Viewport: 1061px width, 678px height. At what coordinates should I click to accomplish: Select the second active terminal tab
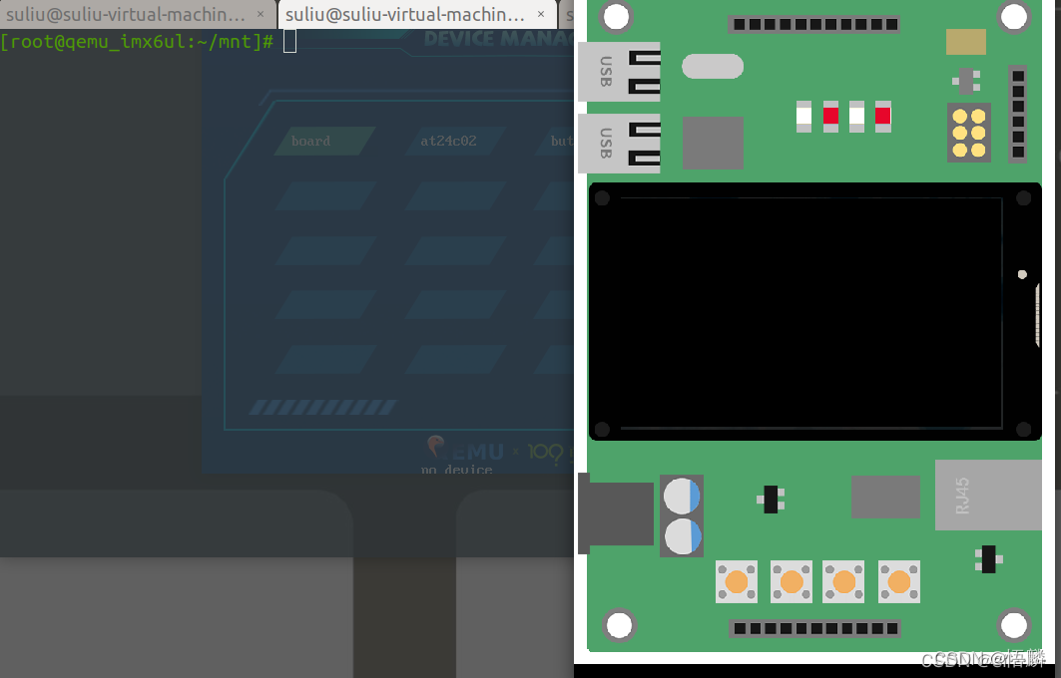pos(404,14)
